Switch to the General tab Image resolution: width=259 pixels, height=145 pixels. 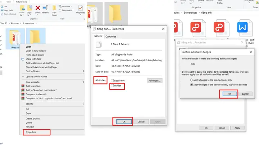point(98,36)
